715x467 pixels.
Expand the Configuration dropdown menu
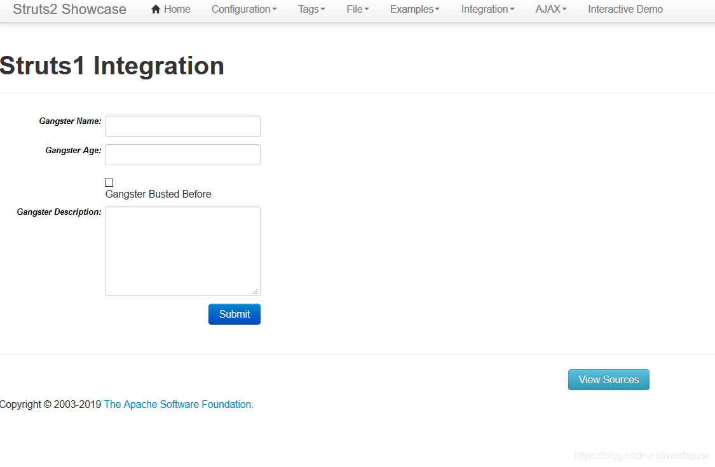[244, 9]
